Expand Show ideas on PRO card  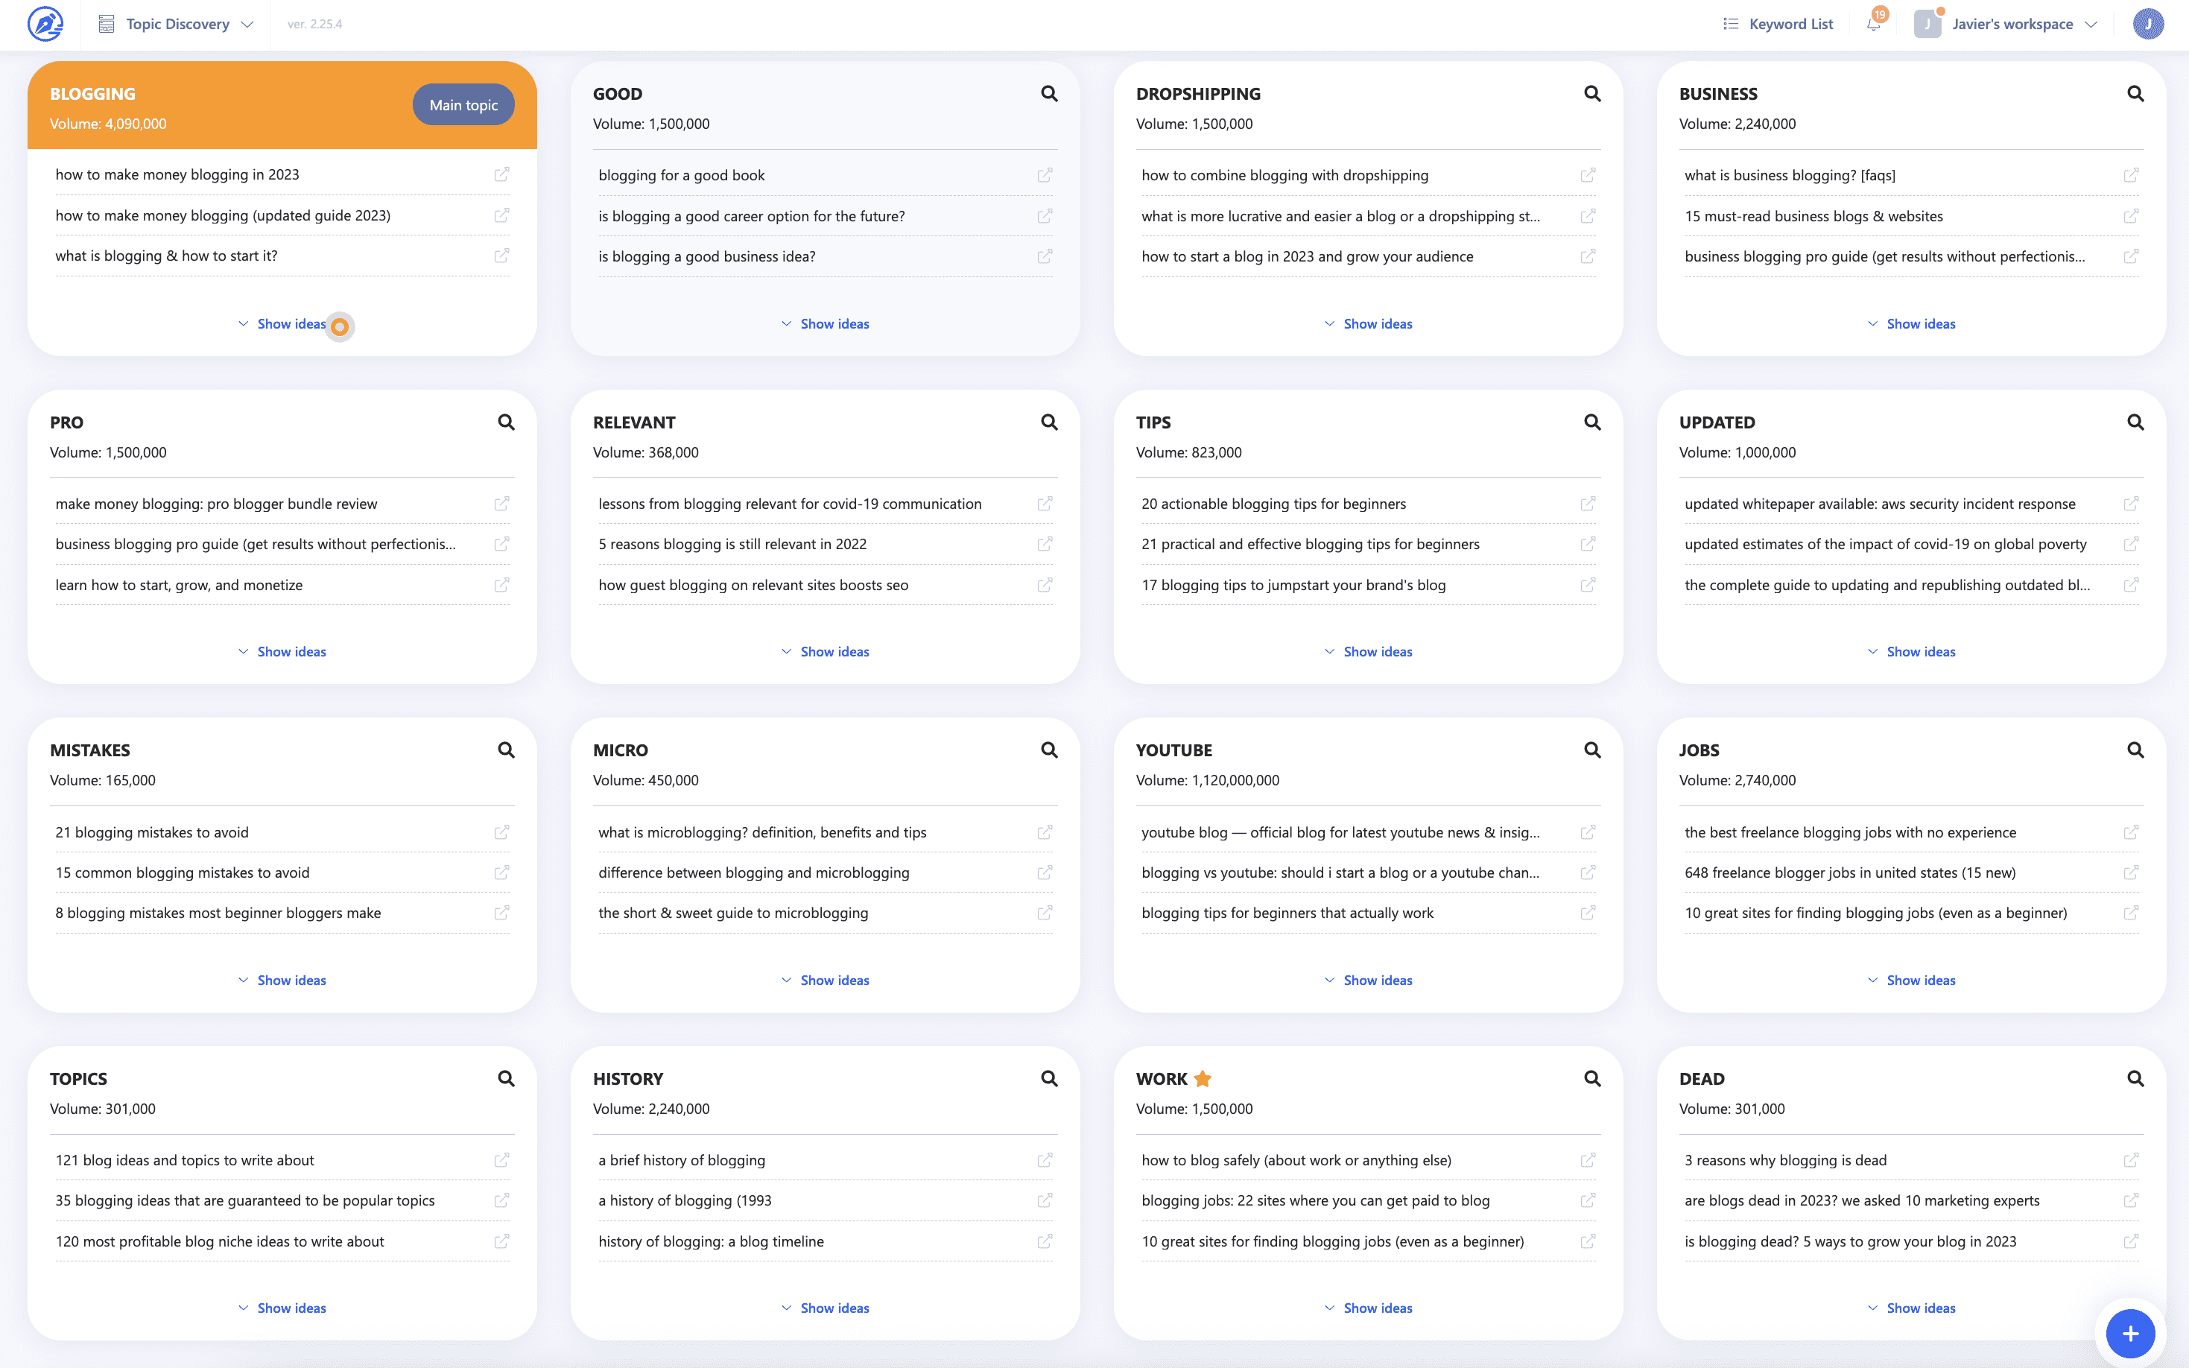tap(282, 651)
